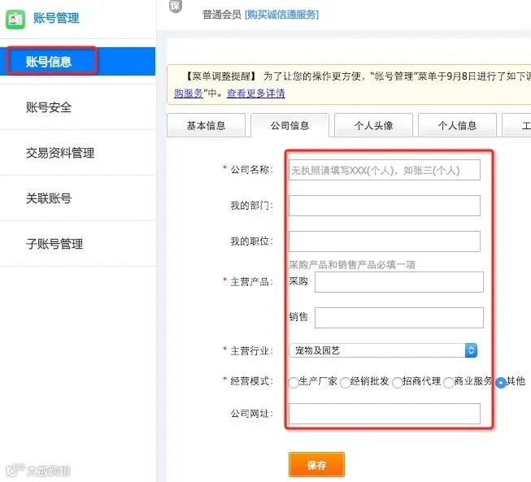
Task: Switch to the 基本信息 tab
Action: coord(206,125)
